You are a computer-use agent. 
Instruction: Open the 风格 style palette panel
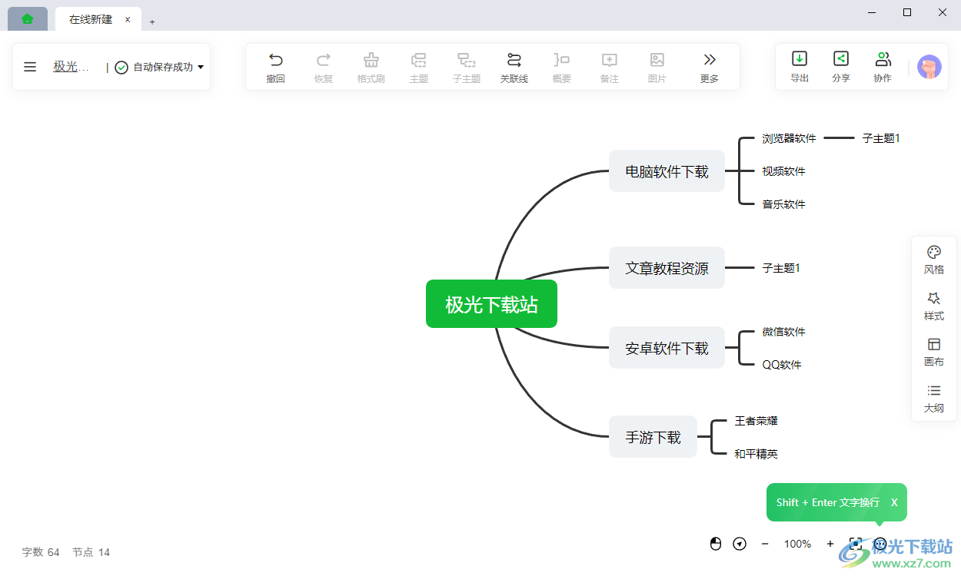pos(934,260)
